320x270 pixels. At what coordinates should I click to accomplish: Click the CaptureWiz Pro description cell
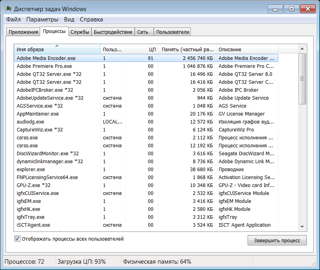tap(237, 129)
